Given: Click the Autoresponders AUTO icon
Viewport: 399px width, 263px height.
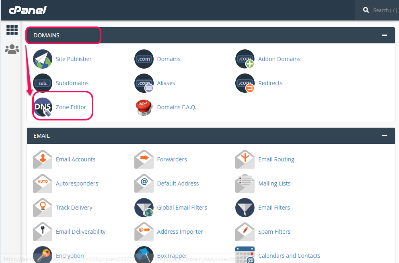Looking at the screenshot, I should tap(43, 183).
